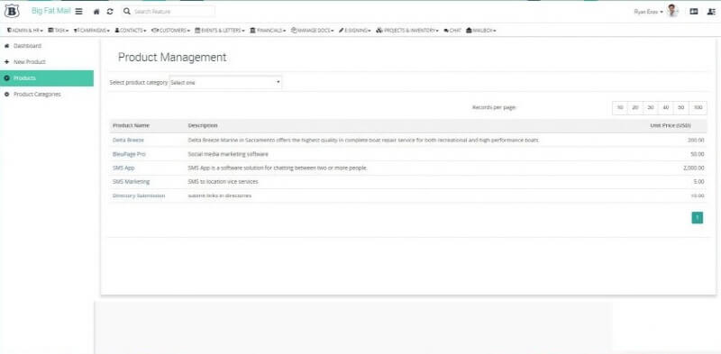The width and height of the screenshot is (721, 354).
Task: Go to pagination page 1
Action: 697,217
